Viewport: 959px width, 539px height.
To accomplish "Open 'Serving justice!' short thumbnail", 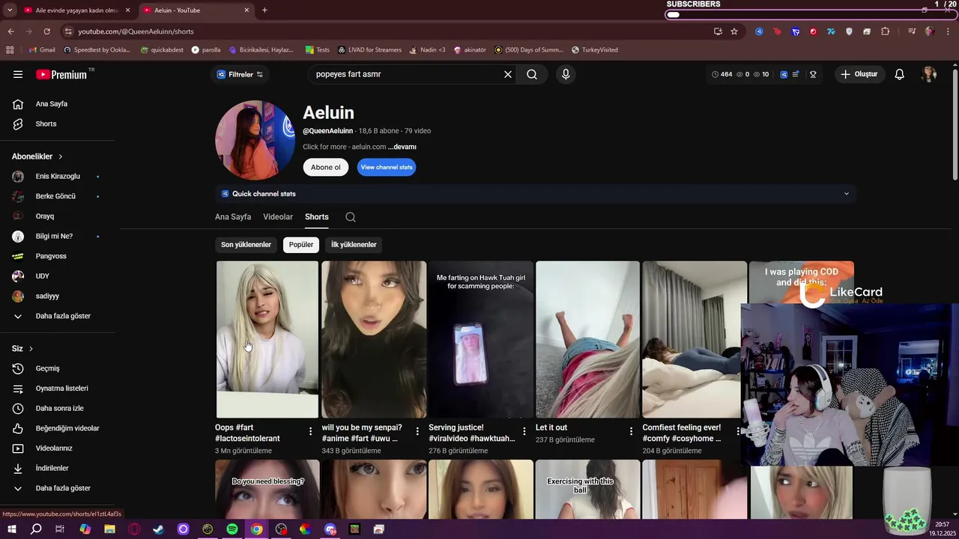I will click(481, 339).
